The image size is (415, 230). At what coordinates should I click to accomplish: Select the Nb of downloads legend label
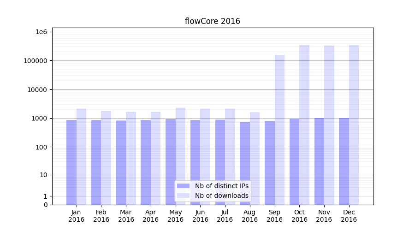(221, 195)
